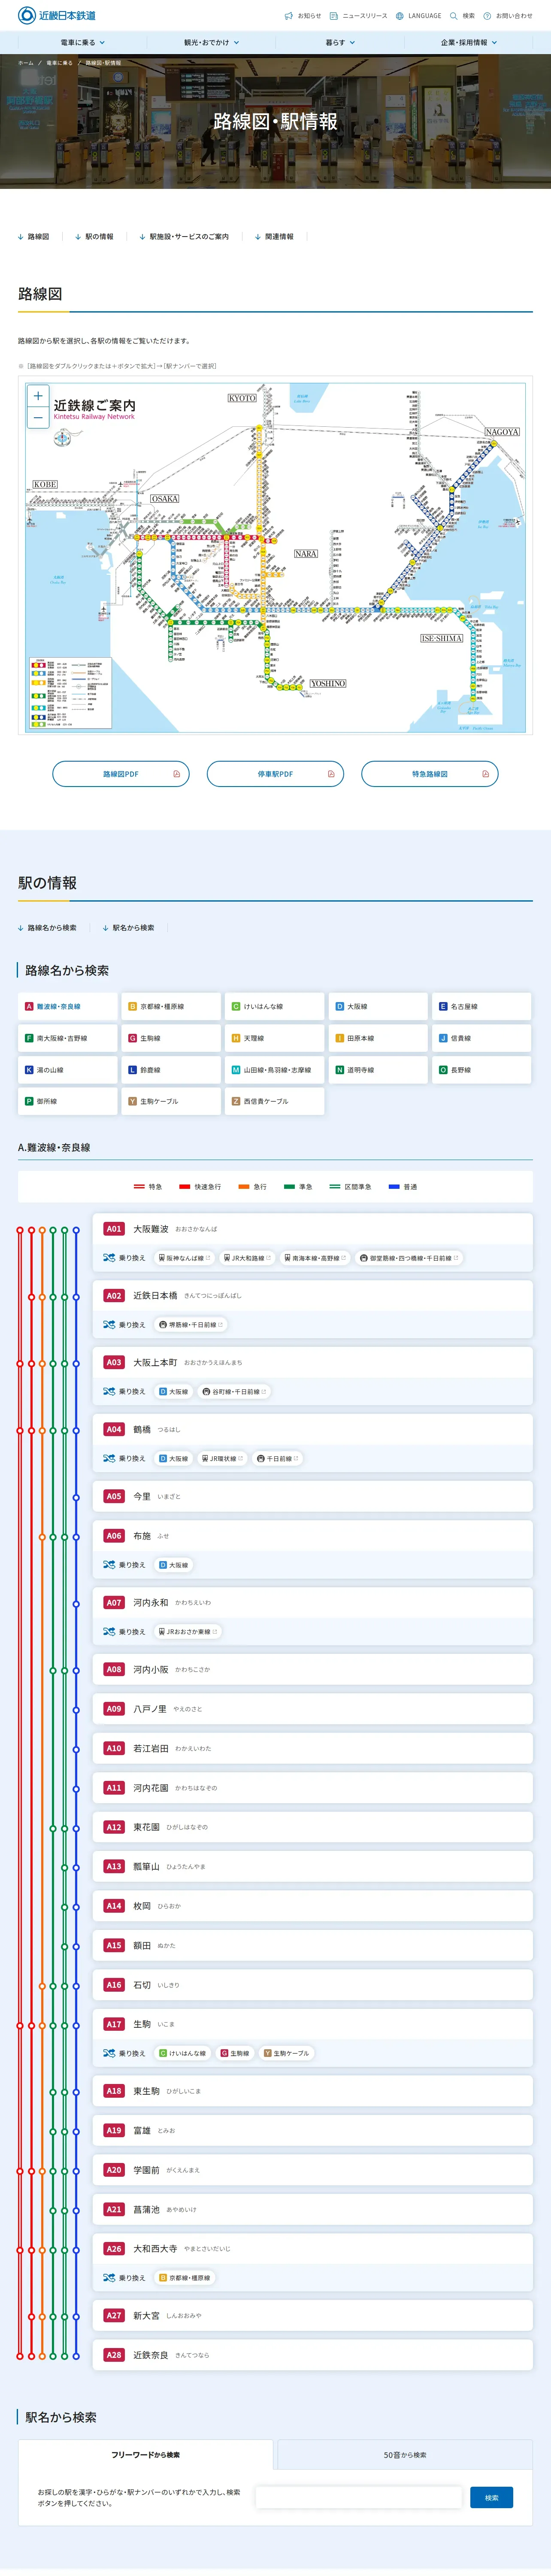Click the 検索 magnifier icon in header
551x2576 pixels.
pos(454,16)
